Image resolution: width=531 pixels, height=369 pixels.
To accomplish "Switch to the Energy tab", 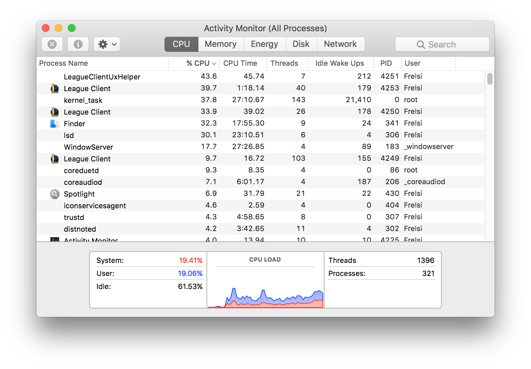I will point(265,44).
